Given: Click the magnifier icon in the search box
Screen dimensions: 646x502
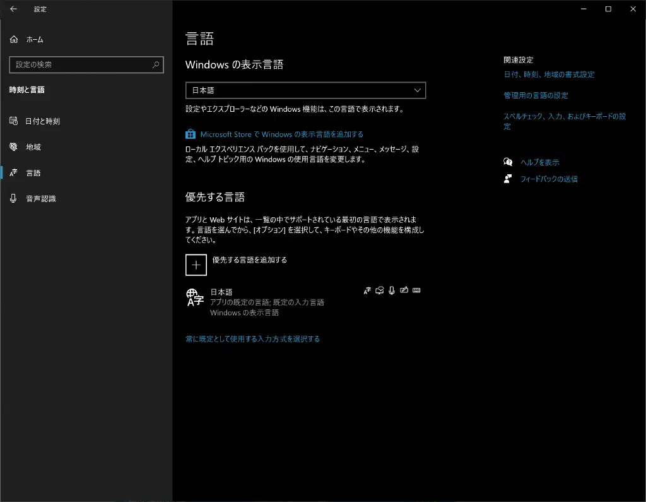Looking at the screenshot, I should 156,64.
